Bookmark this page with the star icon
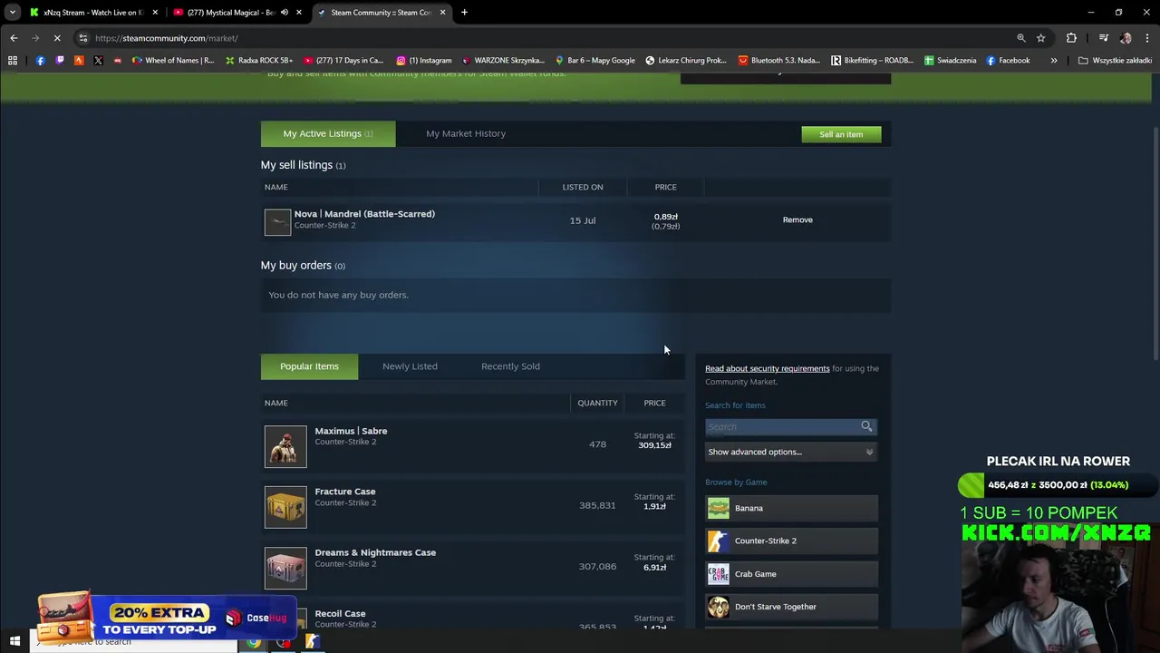This screenshot has width=1160, height=653. pos(1041,38)
